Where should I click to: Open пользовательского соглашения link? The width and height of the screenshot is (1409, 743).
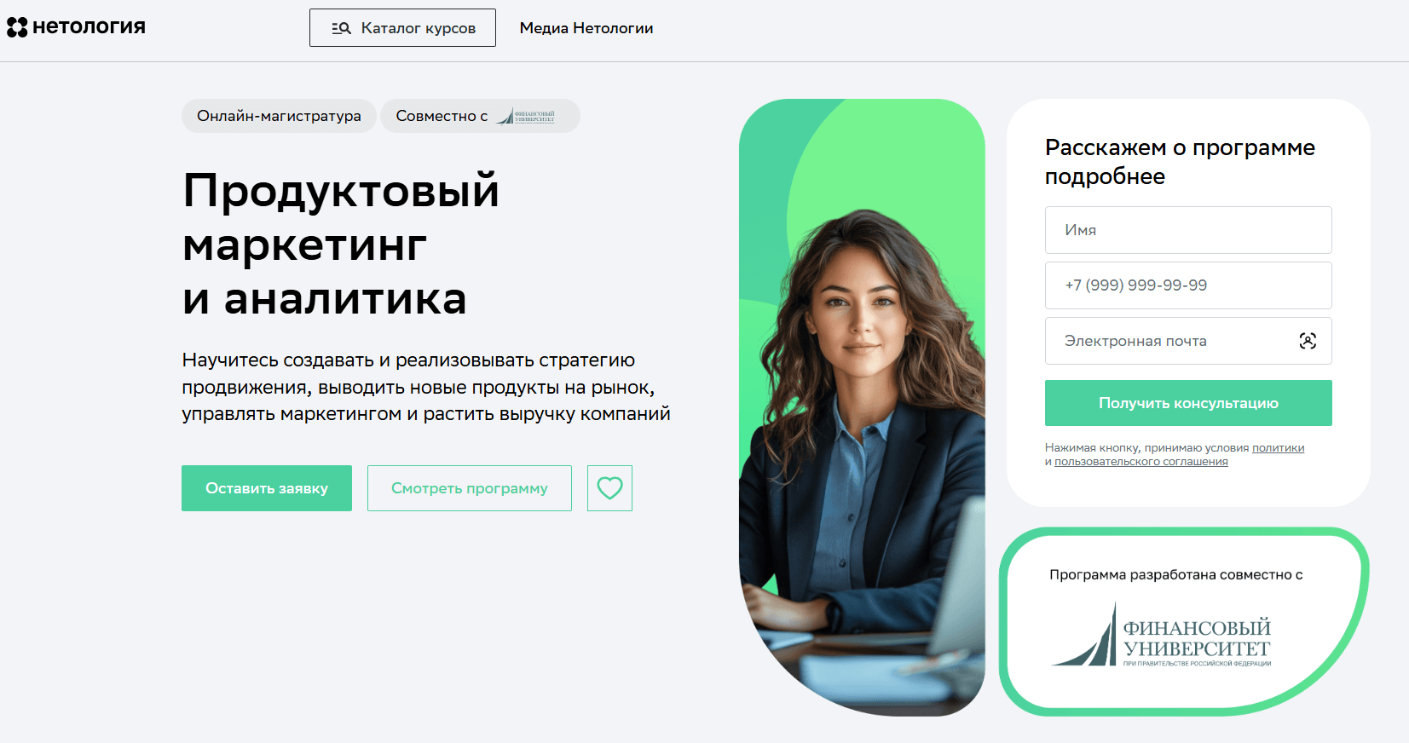tap(1141, 462)
